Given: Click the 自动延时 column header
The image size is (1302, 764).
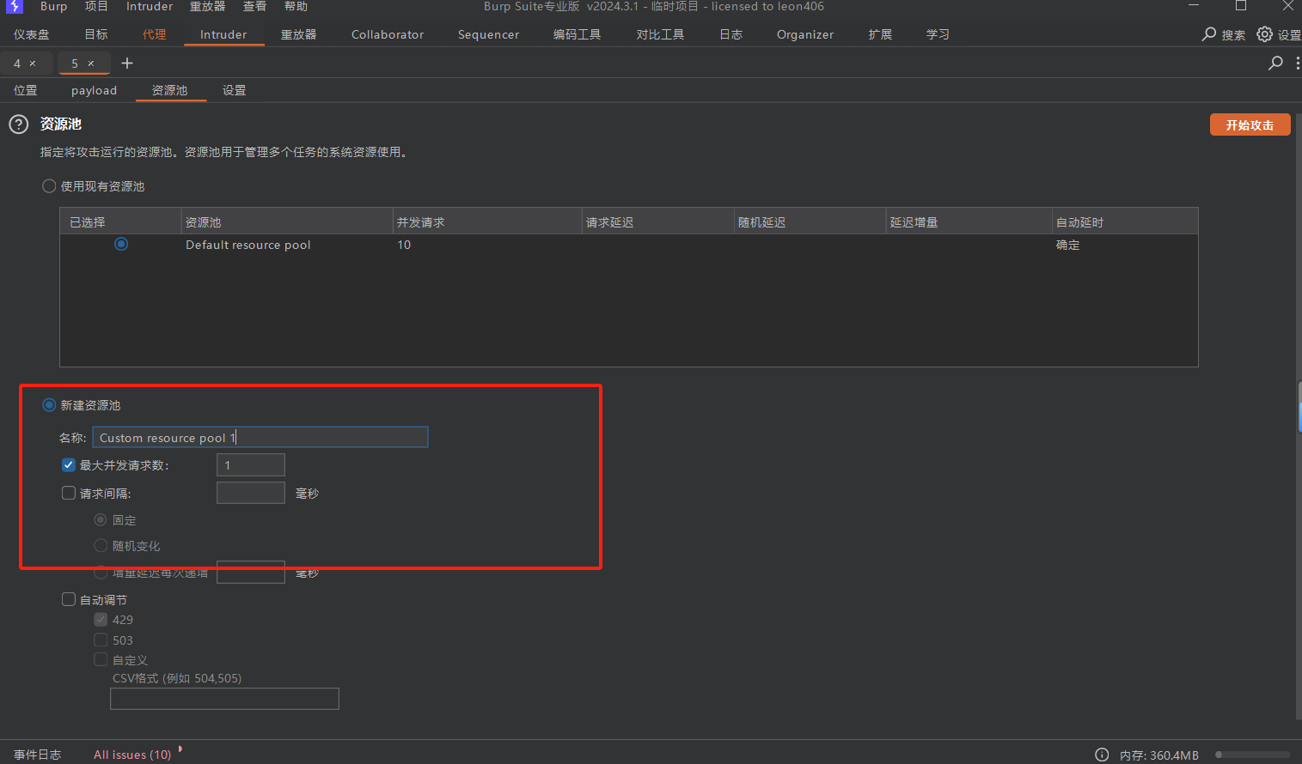Looking at the screenshot, I should pyautogui.click(x=1125, y=221).
